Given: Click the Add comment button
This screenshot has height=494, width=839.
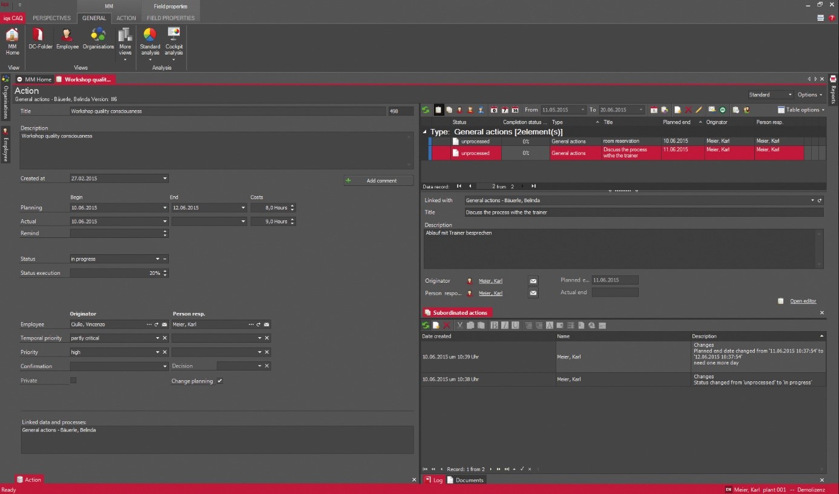Looking at the screenshot, I should 379,180.
